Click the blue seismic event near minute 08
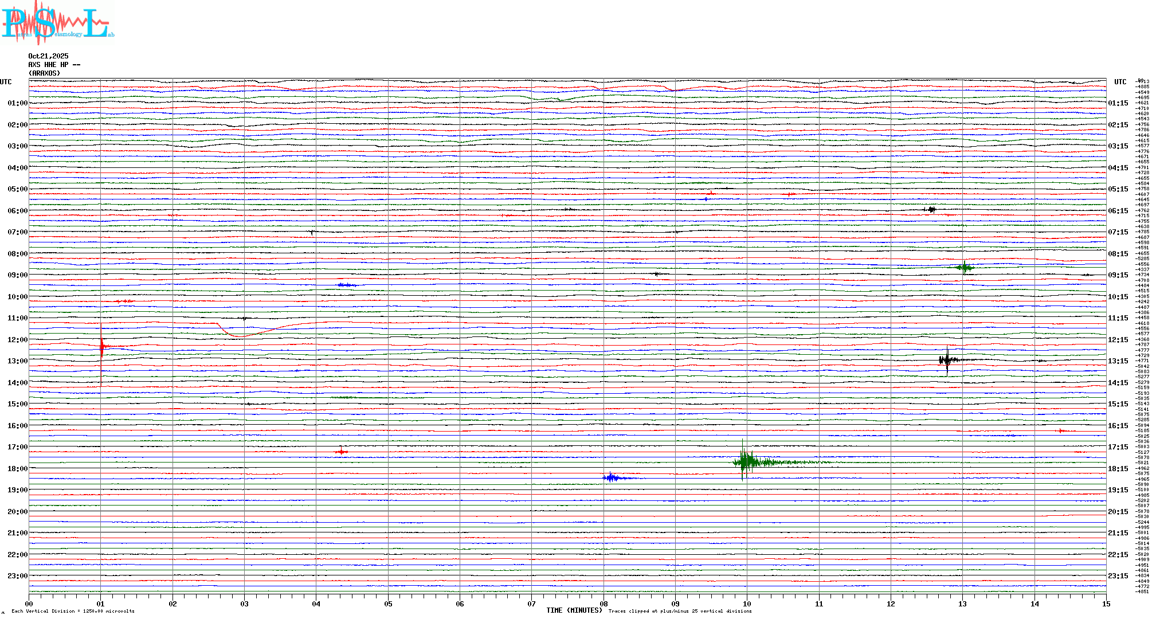Viewport: 1152px width, 619px height. point(611,477)
